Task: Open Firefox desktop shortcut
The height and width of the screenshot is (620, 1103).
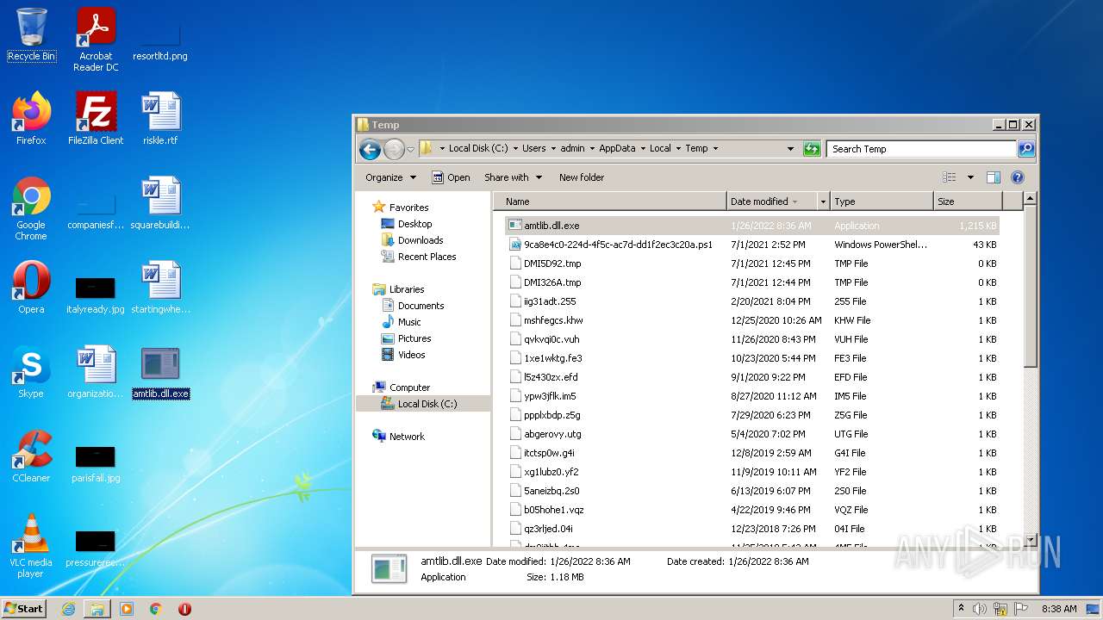Action: pyautogui.click(x=31, y=119)
